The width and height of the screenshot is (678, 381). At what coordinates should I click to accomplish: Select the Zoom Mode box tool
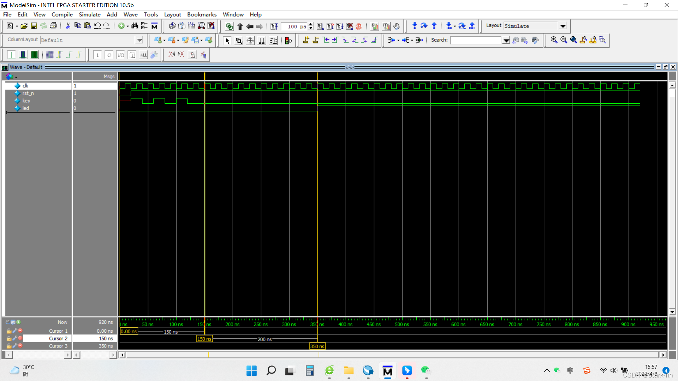point(239,41)
